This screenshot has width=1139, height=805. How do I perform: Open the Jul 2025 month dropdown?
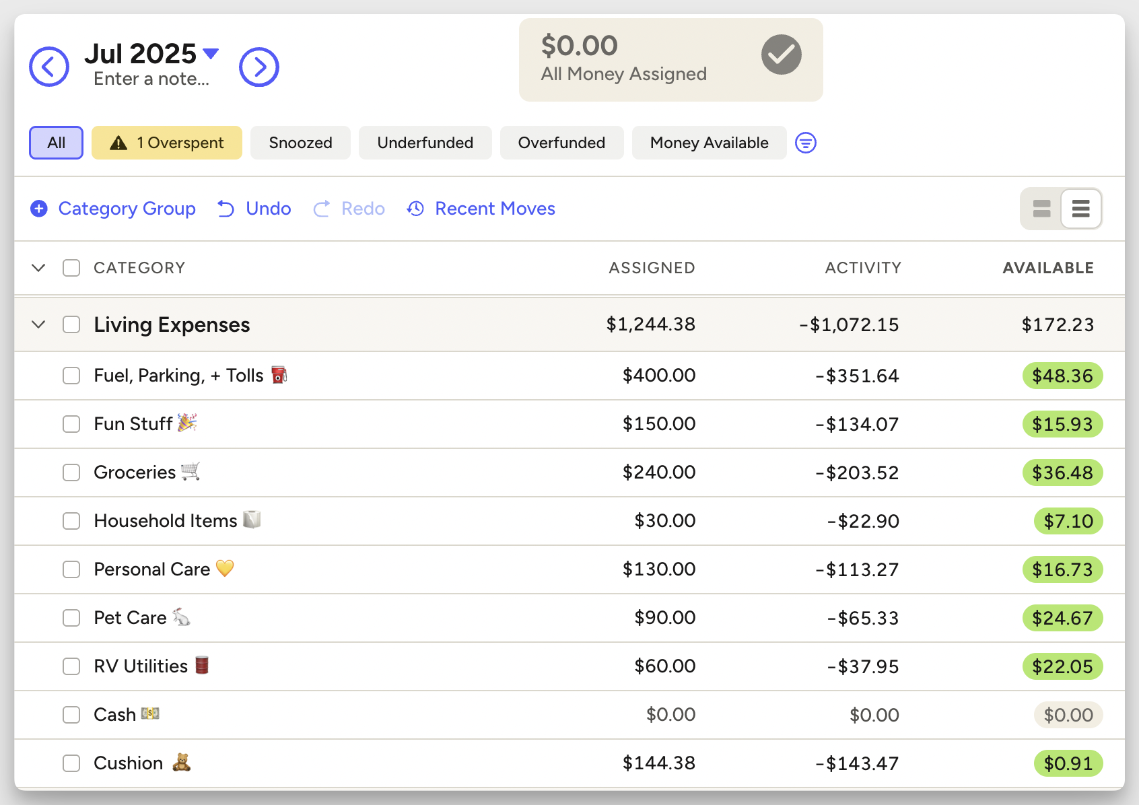pos(211,53)
